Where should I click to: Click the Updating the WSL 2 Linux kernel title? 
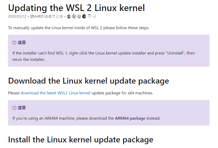click(77, 8)
